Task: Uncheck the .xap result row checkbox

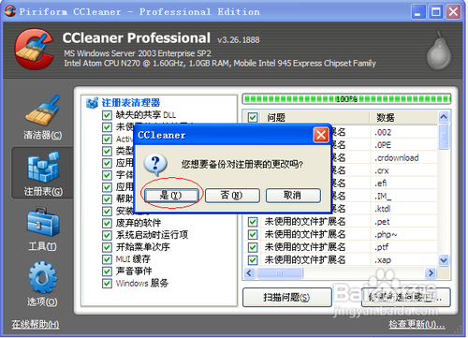Action: (x=253, y=259)
